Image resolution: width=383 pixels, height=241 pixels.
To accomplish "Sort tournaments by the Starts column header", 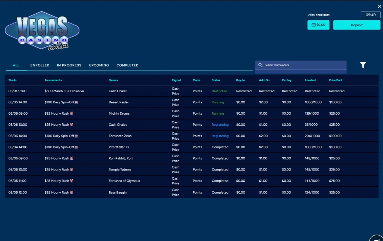I will point(13,80).
